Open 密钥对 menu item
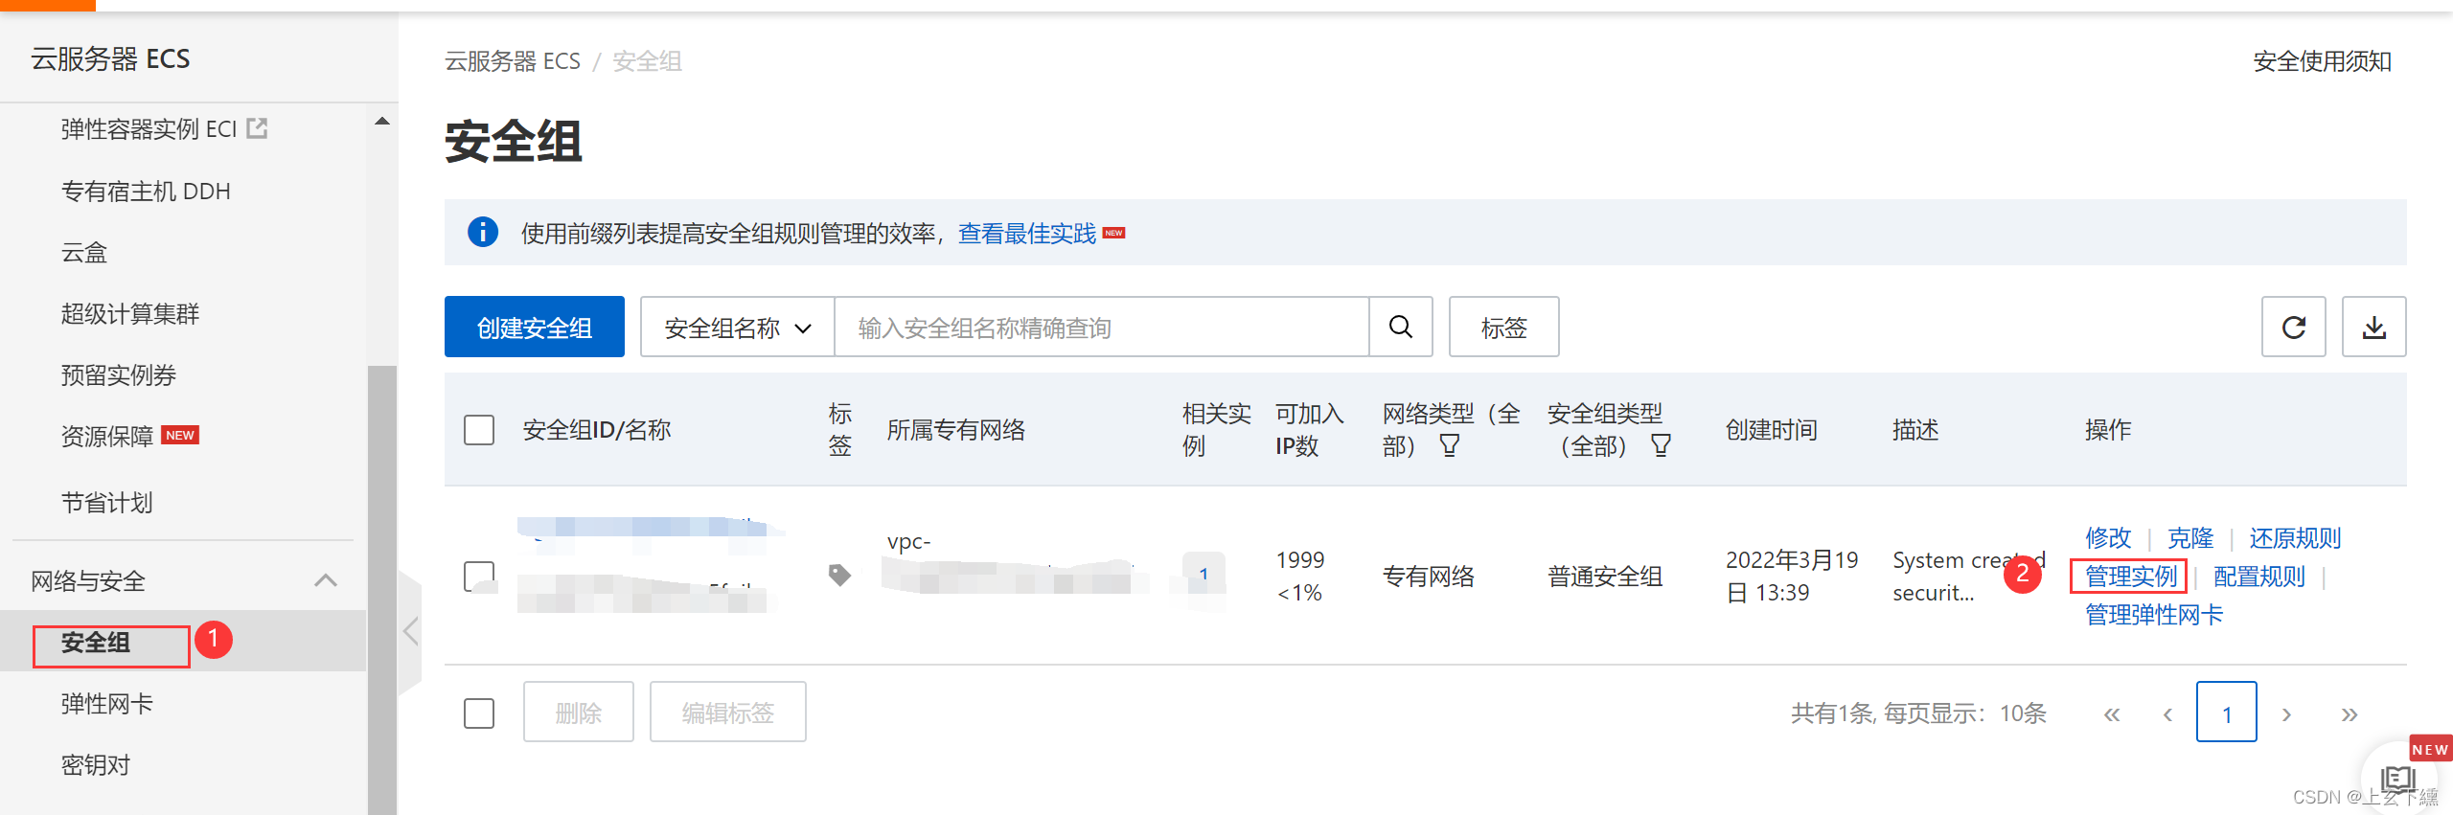2453x815 pixels. [x=96, y=765]
